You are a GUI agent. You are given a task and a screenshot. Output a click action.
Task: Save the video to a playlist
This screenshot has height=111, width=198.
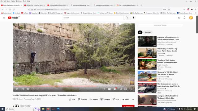tap(125, 99)
